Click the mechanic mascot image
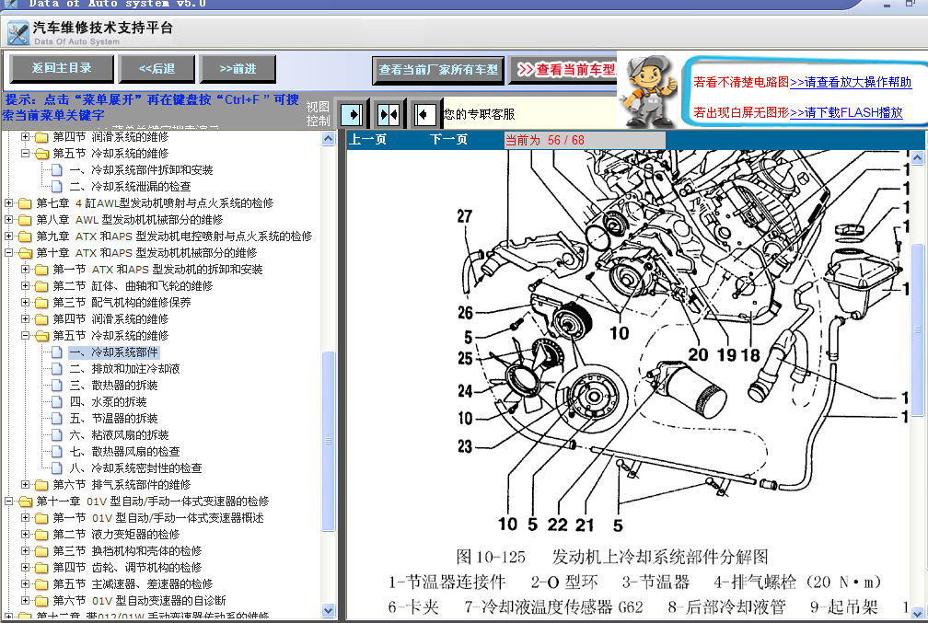This screenshot has width=928, height=623. tap(650, 90)
